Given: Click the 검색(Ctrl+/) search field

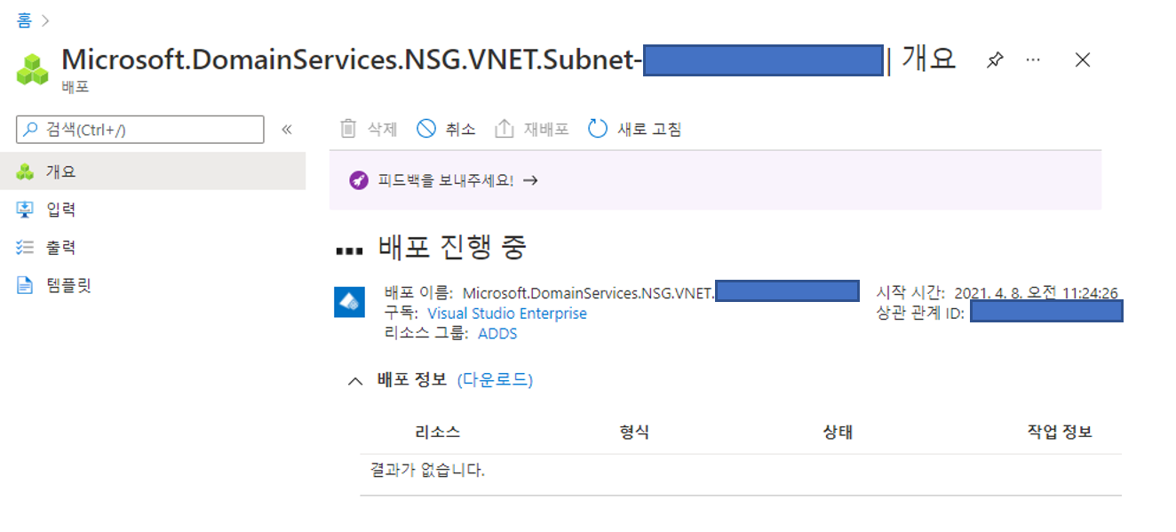Looking at the screenshot, I should tap(140, 130).
